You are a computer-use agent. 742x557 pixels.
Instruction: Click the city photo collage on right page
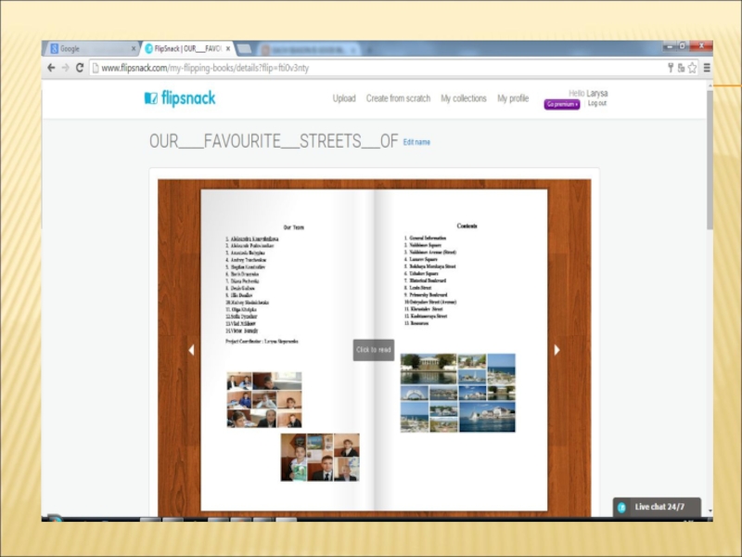click(457, 393)
